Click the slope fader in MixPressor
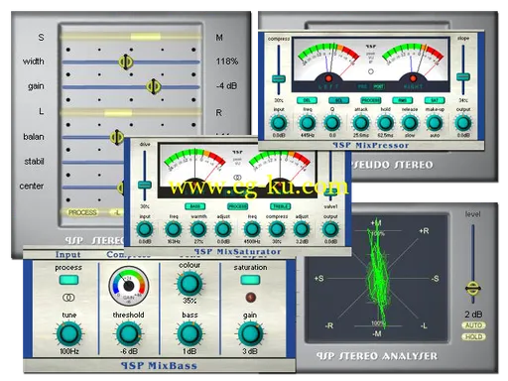The height and width of the screenshot is (381, 508). click(x=463, y=77)
